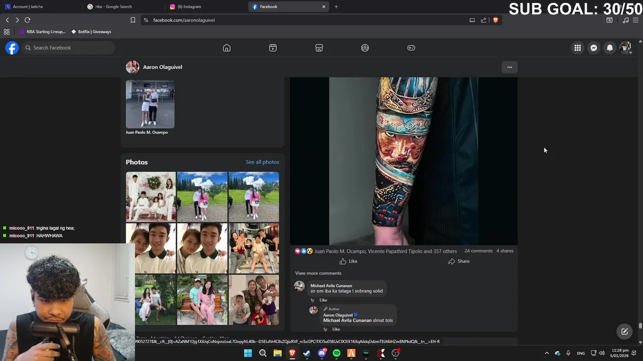Click the Facebook logo
The height and width of the screenshot is (361, 643).
12,48
